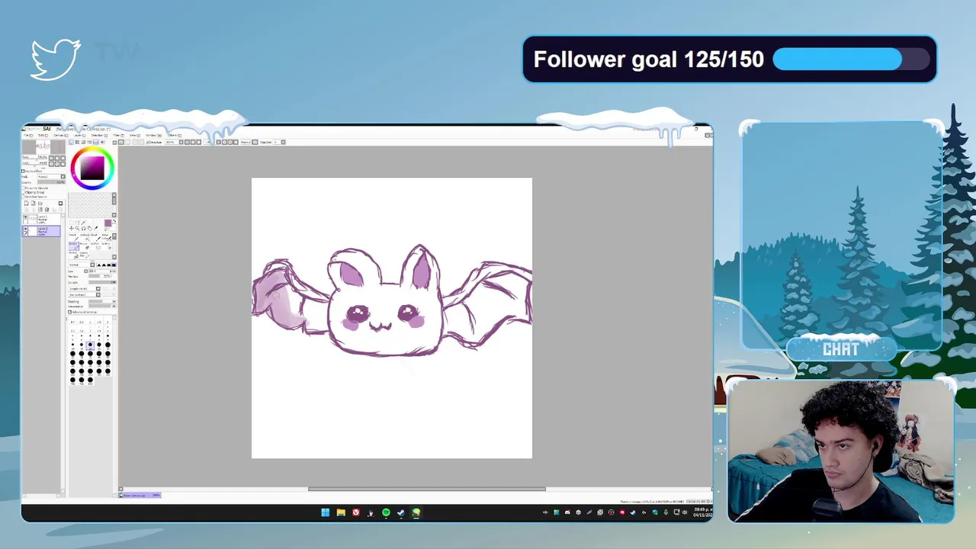Select the Legacy Pen tool
Image resolution: width=976 pixels, height=549 pixels.
pyautogui.click(x=85, y=255)
